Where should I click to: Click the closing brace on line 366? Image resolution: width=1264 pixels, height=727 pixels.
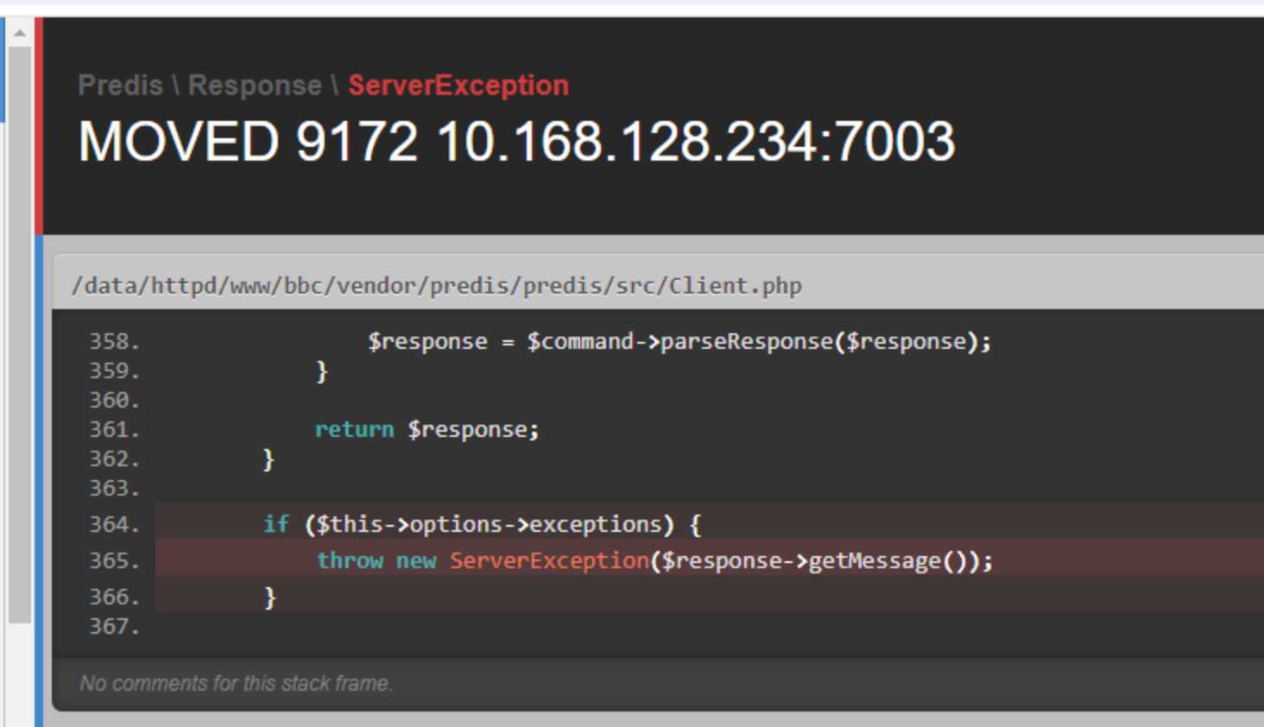[x=270, y=597]
